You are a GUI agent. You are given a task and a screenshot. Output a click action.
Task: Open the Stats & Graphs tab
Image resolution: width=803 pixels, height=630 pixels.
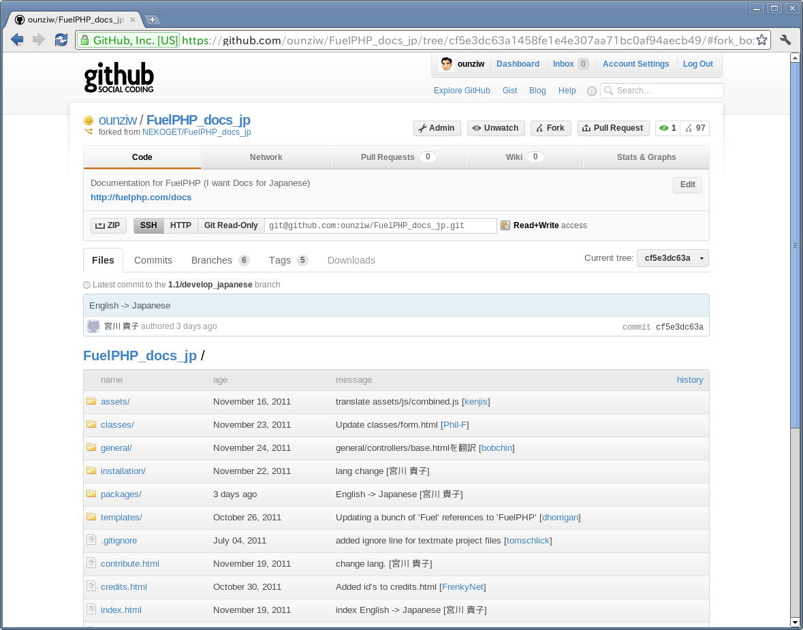[646, 157]
